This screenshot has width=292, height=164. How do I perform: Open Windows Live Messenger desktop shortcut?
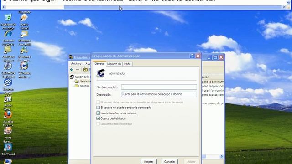[x=24, y=50]
